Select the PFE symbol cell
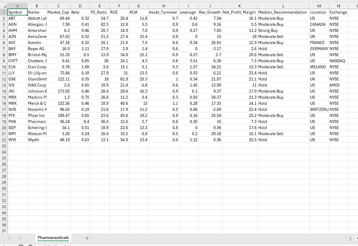The width and height of the screenshot is (358, 246). 17,115
